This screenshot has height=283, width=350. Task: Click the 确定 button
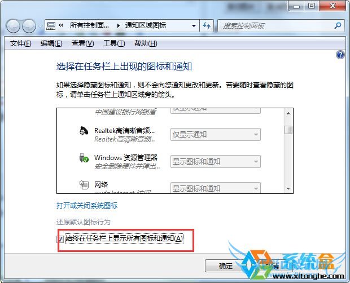coord(225,266)
